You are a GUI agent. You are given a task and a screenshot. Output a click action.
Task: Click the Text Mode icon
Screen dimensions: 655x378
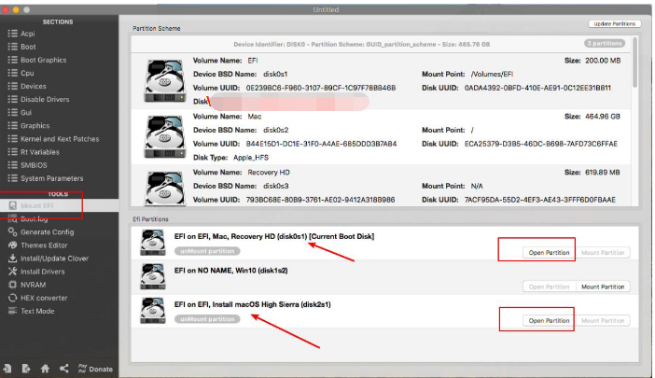point(12,311)
